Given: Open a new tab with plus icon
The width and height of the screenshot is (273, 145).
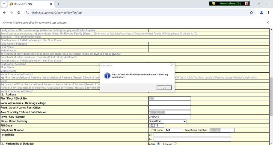Looking at the screenshot, I should (58, 4).
